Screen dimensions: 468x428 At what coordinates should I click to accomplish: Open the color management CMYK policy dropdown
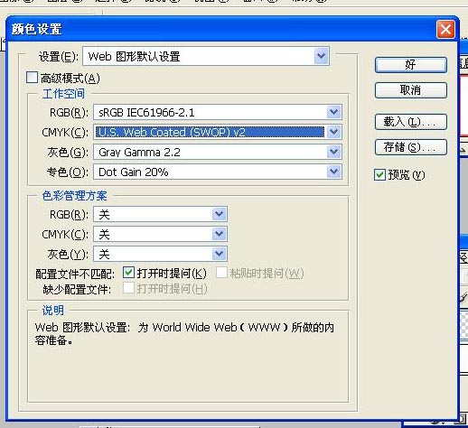(x=219, y=234)
